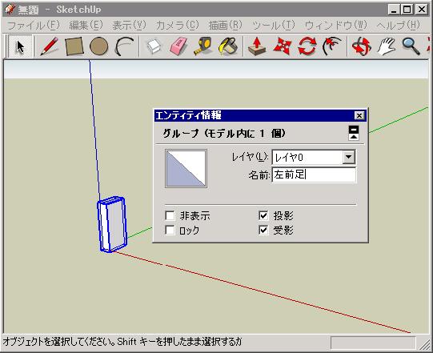Image resolution: width=433 pixels, height=353 pixels.
Task: Select the Paint Bucket tool
Action: 228,46
